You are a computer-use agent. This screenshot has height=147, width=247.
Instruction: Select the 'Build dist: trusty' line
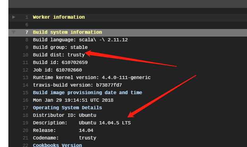click(59, 55)
